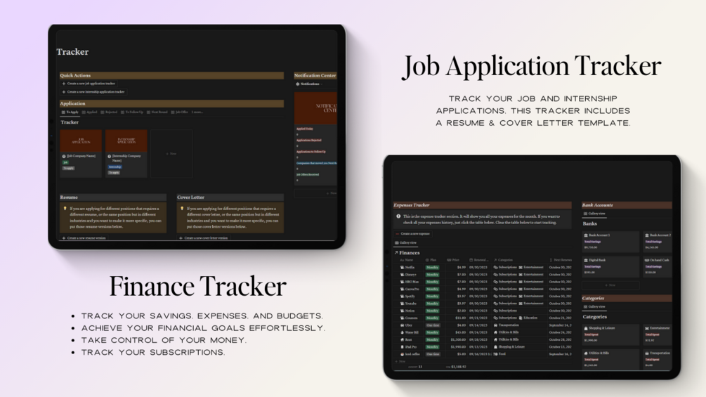
Task: Click the gear icon beside Notifications
Action: [298, 84]
